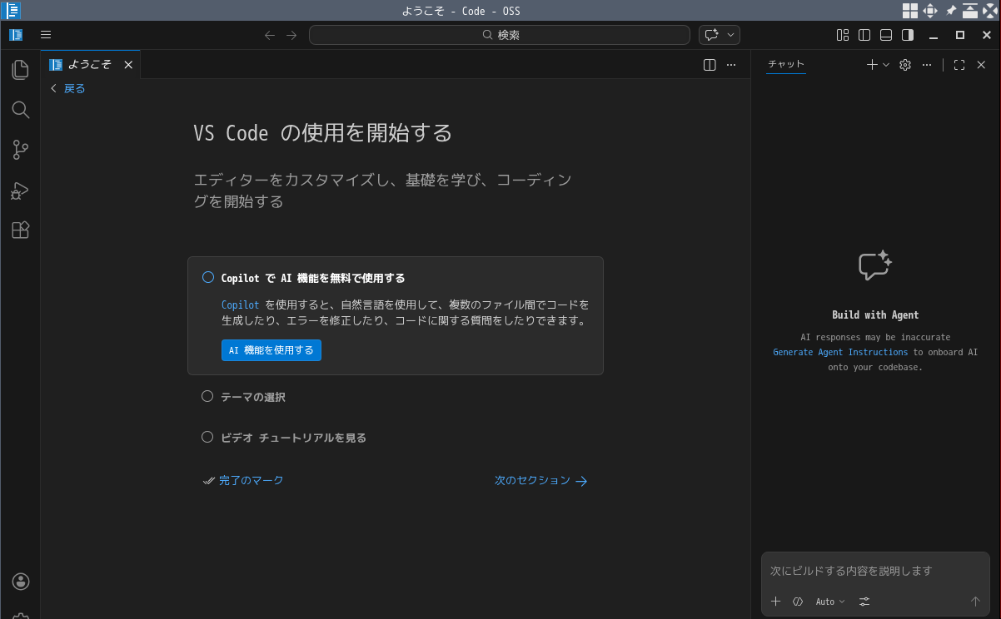Open the Code OSS icon in the window title bar
Screen dimensions: 1001x619
click(x=12, y=11)
